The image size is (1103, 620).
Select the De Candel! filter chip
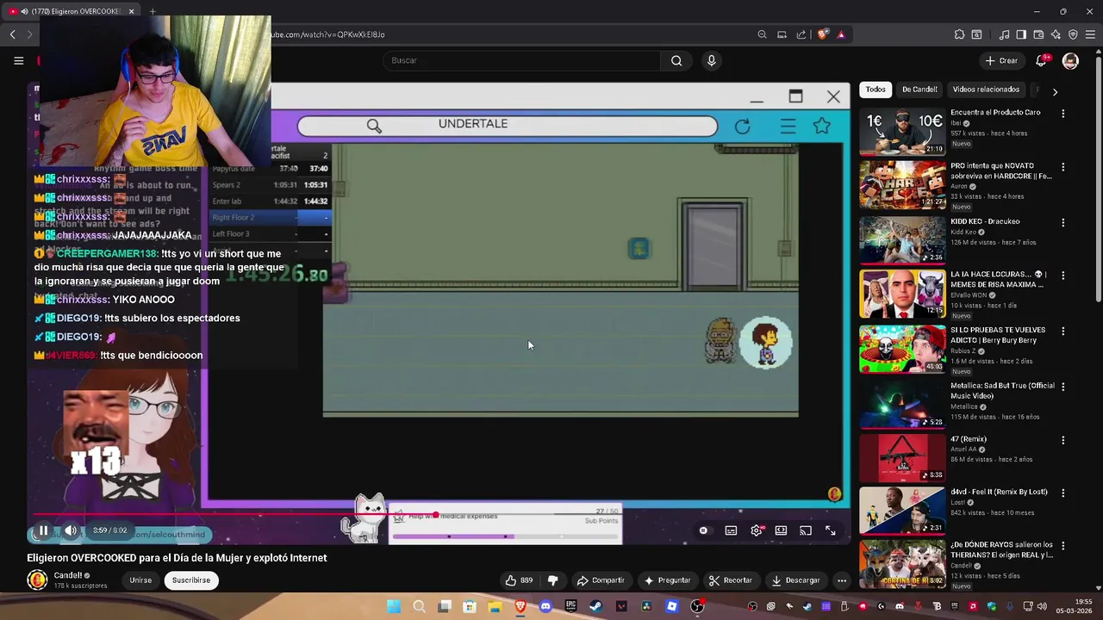pos(919,90)
